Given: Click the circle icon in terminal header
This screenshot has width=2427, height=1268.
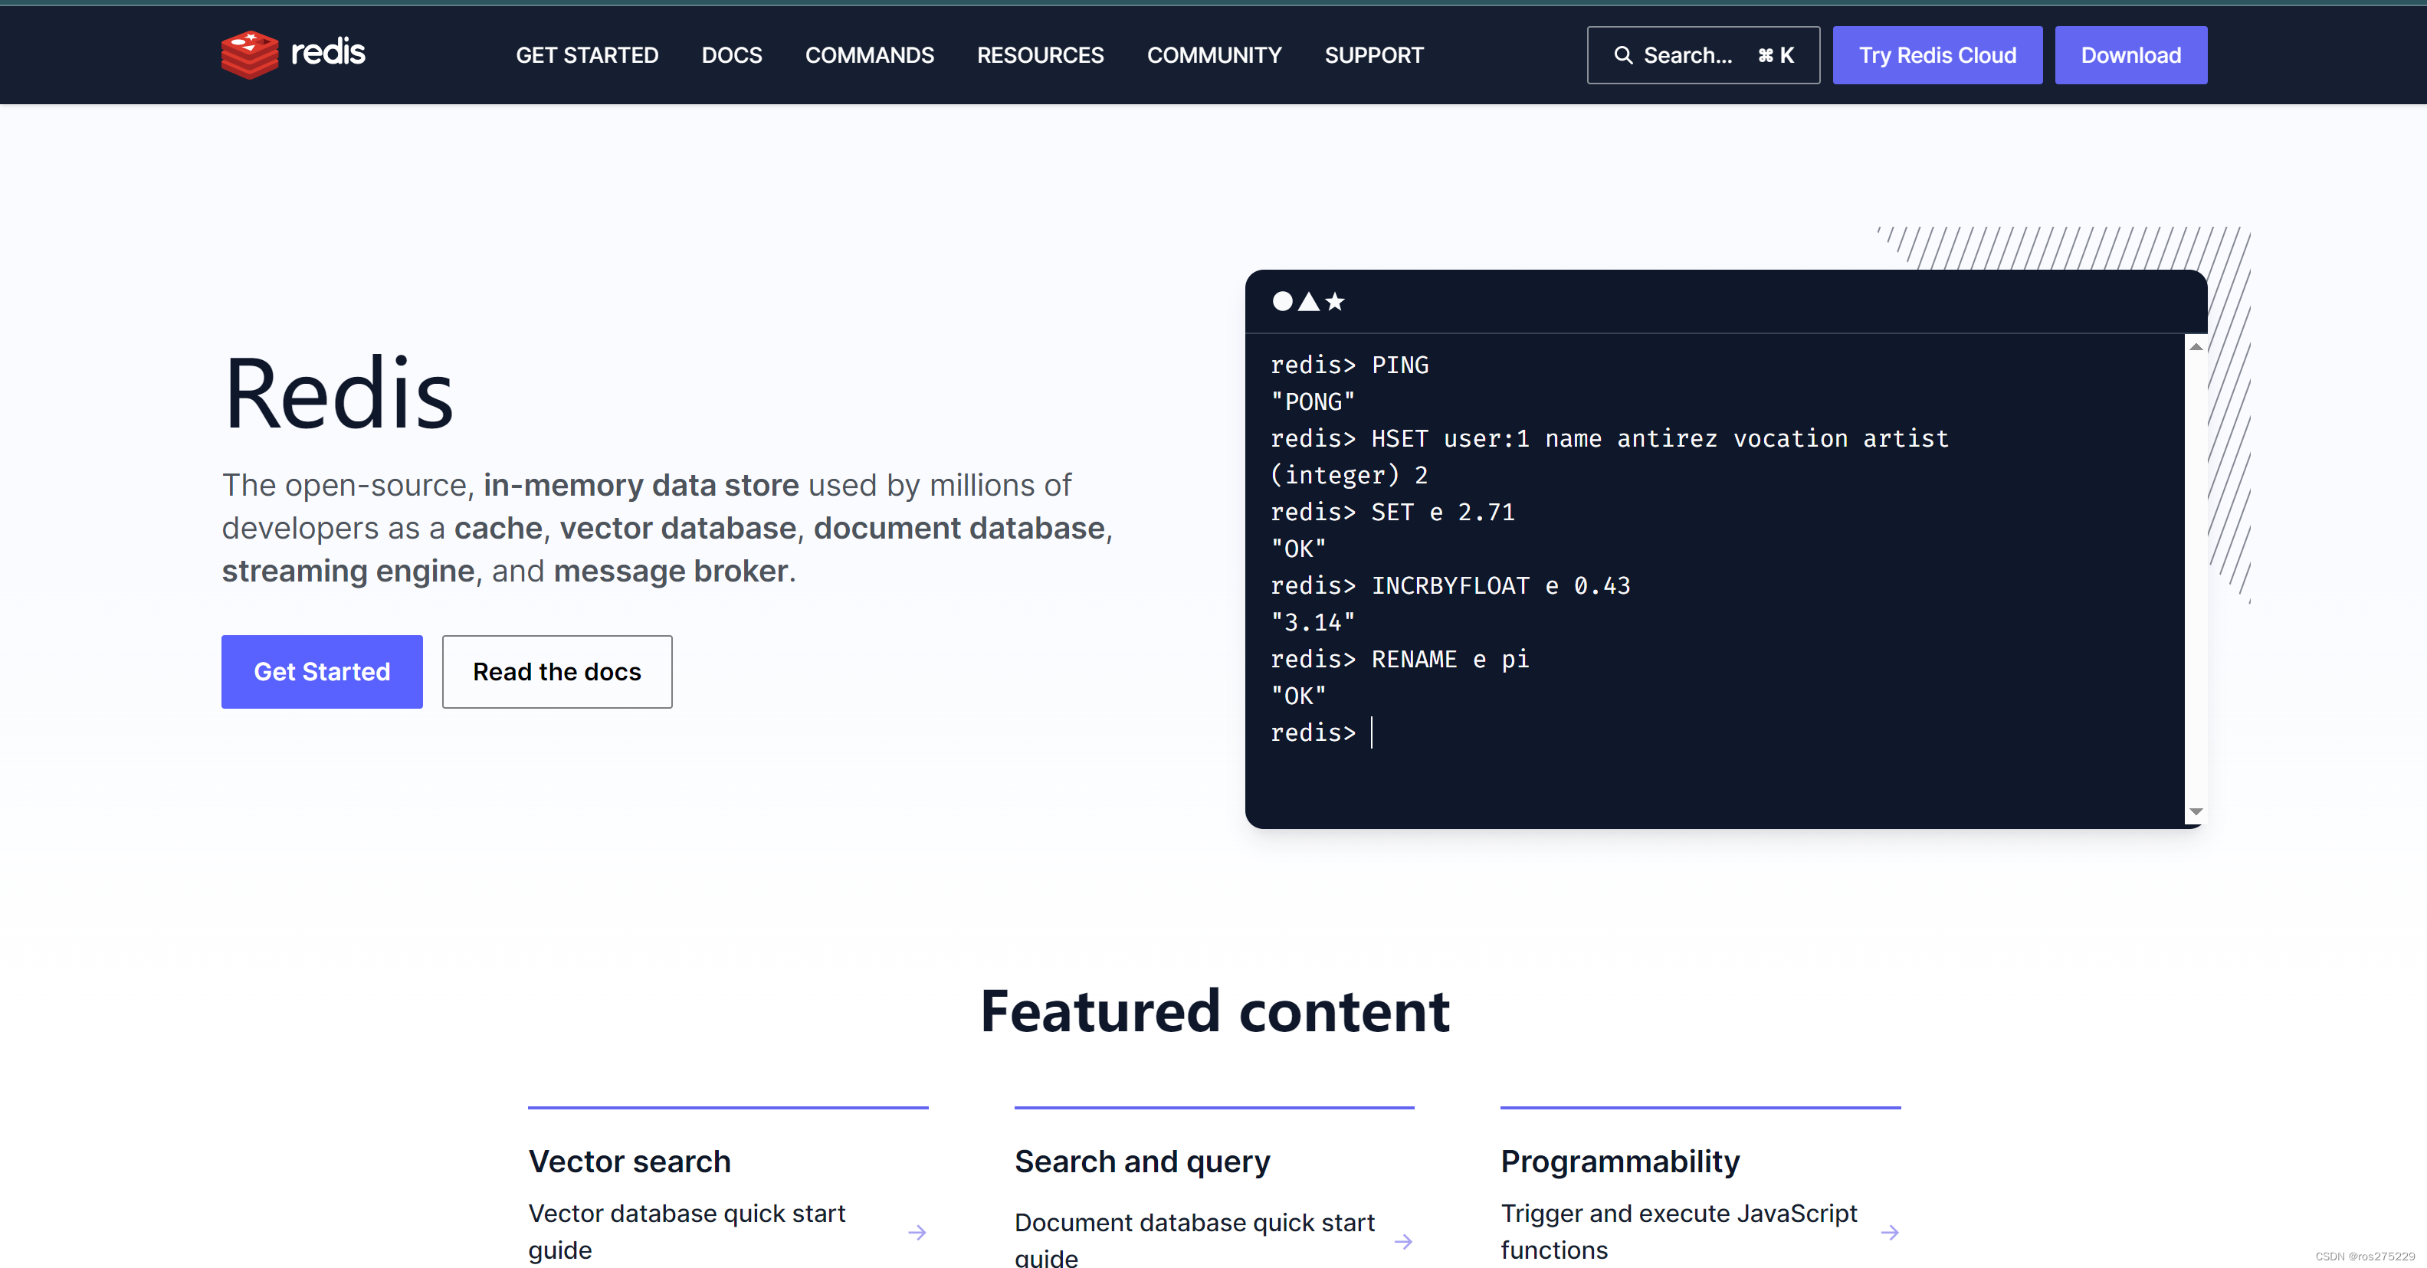Looking at the screenshot, I should pos(1282,301).
